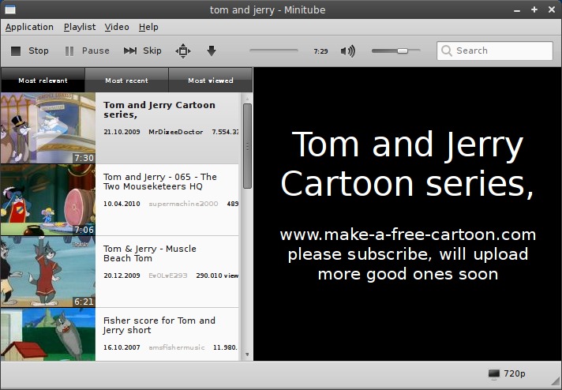The height and width of the screenshot is (390, 562).
Task: Click title 'Fisher score for Tom and Jerry short'
Action: coord(159,325)
